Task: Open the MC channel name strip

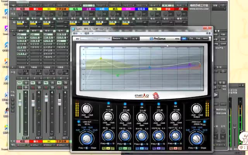Action: 49,8
